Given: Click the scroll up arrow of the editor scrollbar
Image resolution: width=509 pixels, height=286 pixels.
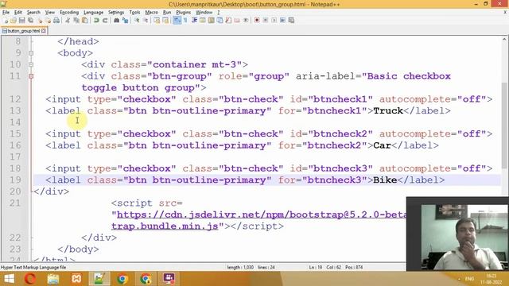Looking at the screenshot, I should (x=504, y=39).
